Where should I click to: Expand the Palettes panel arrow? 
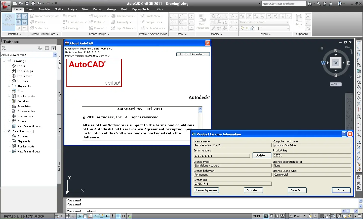tap(20, 34)
